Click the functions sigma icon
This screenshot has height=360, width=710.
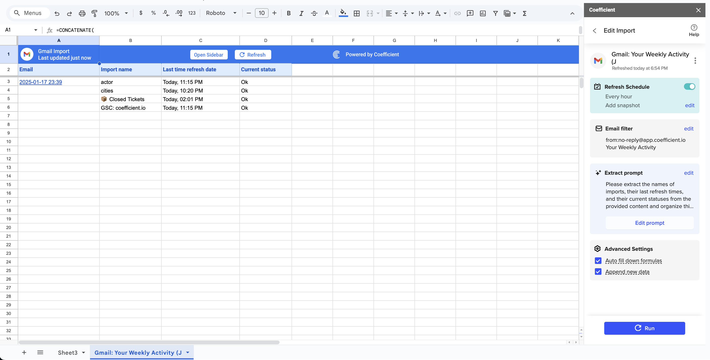(525, 13)
